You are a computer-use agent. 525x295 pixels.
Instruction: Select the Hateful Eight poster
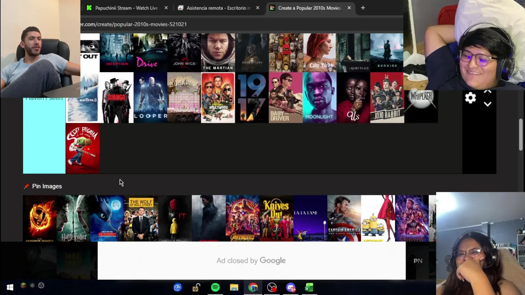tap(82, 98)
